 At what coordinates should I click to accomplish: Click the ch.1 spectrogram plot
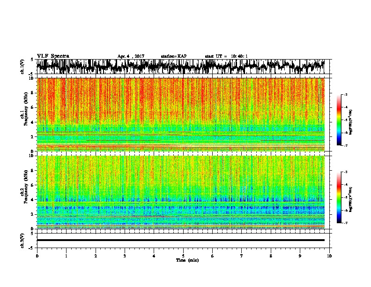180,114
